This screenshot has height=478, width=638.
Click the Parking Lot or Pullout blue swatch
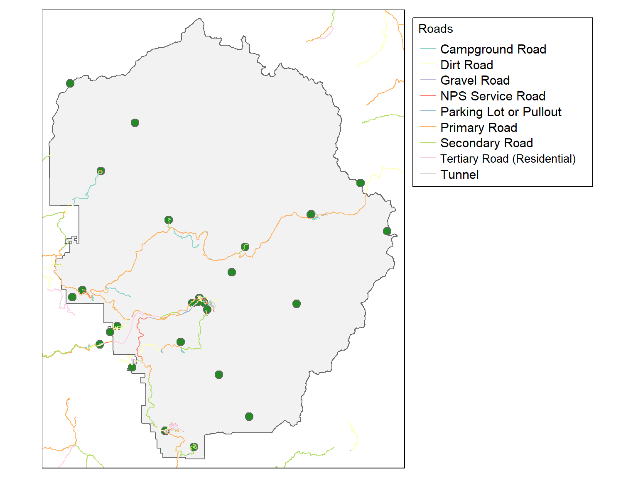pyautogui.click(x=428, y=112)
